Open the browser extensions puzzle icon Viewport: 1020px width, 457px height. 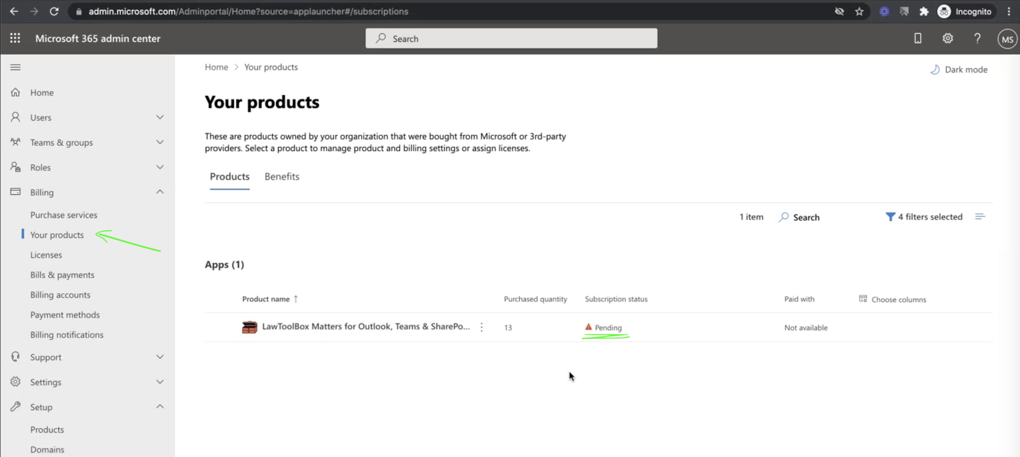point(923,12)
